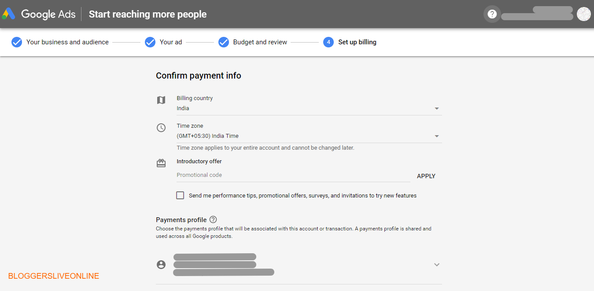Enable performance tips and offers checkbox
594x291 pixels.
[x=180, y=195]
